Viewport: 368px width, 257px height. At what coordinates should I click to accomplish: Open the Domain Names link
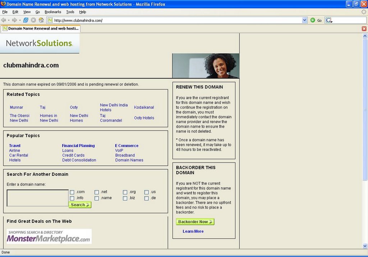tap(129, 160)
